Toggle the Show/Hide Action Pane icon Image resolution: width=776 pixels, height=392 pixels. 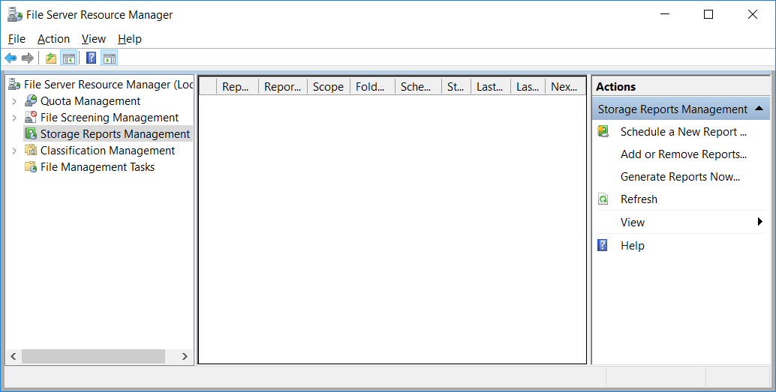(110, 58)
